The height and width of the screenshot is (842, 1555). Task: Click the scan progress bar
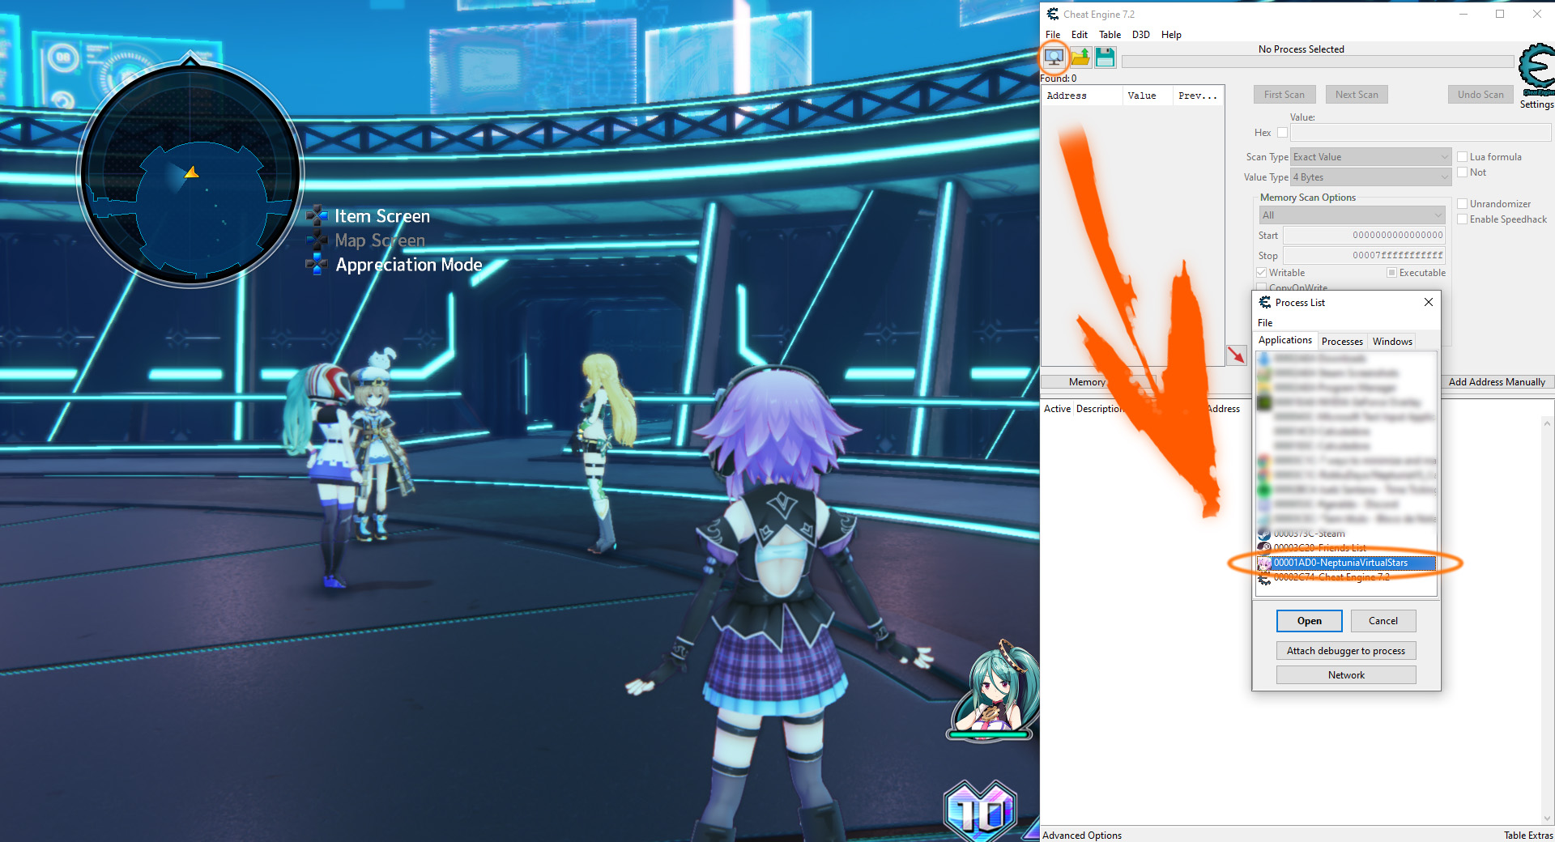point(1318,62)
